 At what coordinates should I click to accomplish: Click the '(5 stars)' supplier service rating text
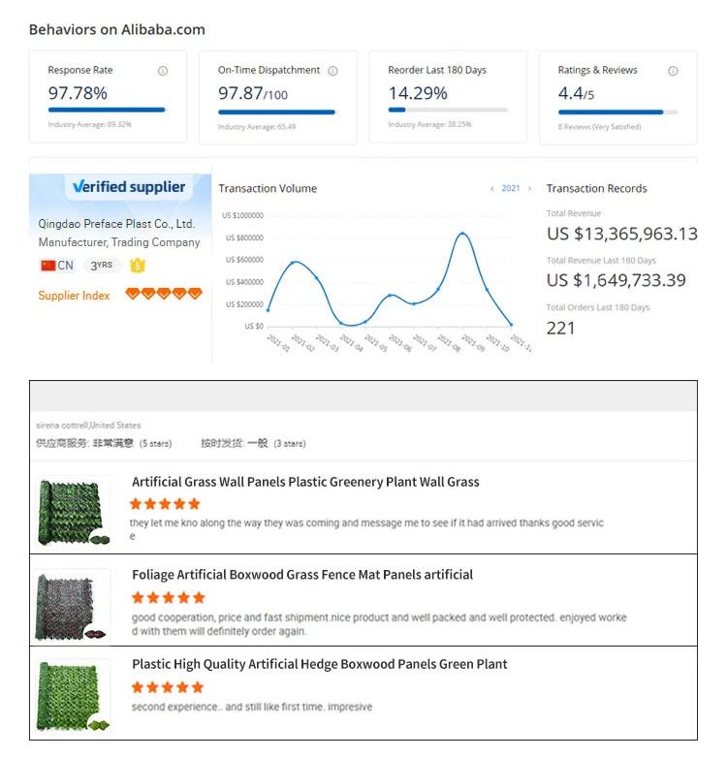(x=156, y=443)
